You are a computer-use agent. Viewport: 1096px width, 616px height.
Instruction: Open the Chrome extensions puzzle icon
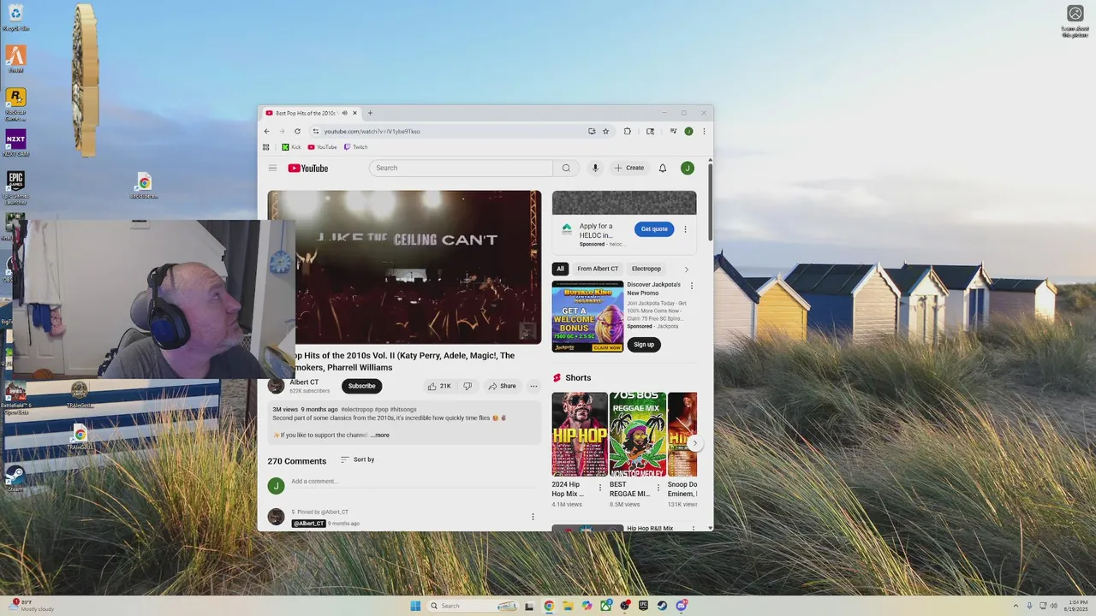coord(627,131)
